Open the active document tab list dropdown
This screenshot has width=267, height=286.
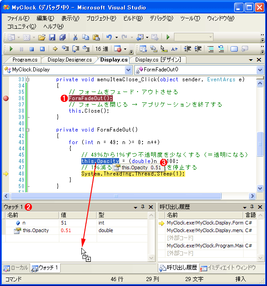(x=251, y=60)
